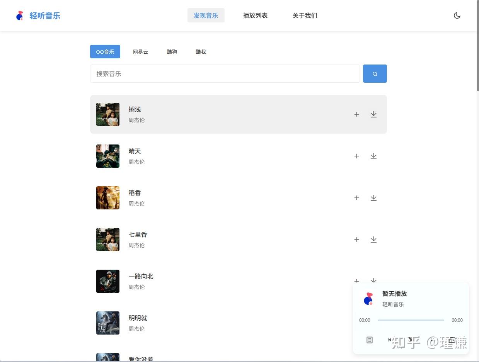
Task: Download the song 稻香
Action: point(373,198)
